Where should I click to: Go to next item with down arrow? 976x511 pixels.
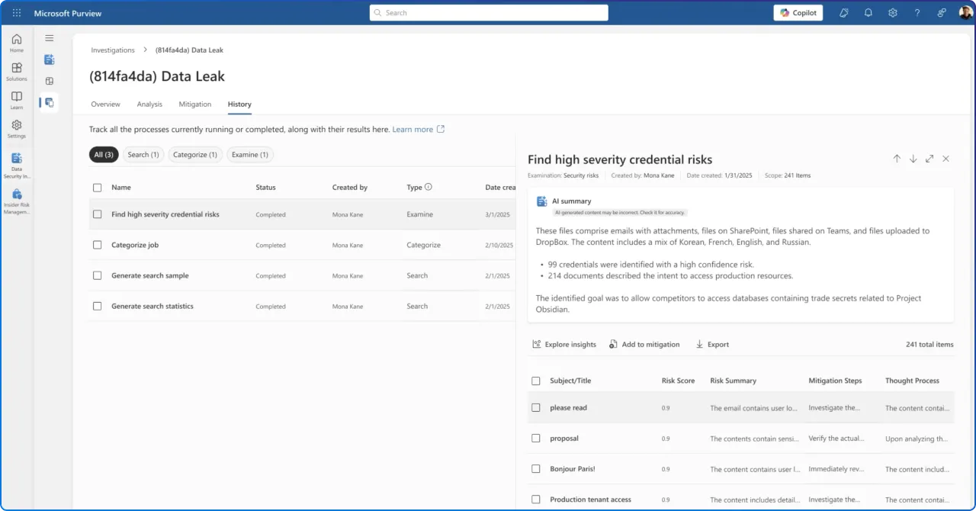tap(913, 159)
